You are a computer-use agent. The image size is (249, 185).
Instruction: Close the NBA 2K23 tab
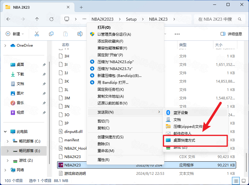point(68,7)
